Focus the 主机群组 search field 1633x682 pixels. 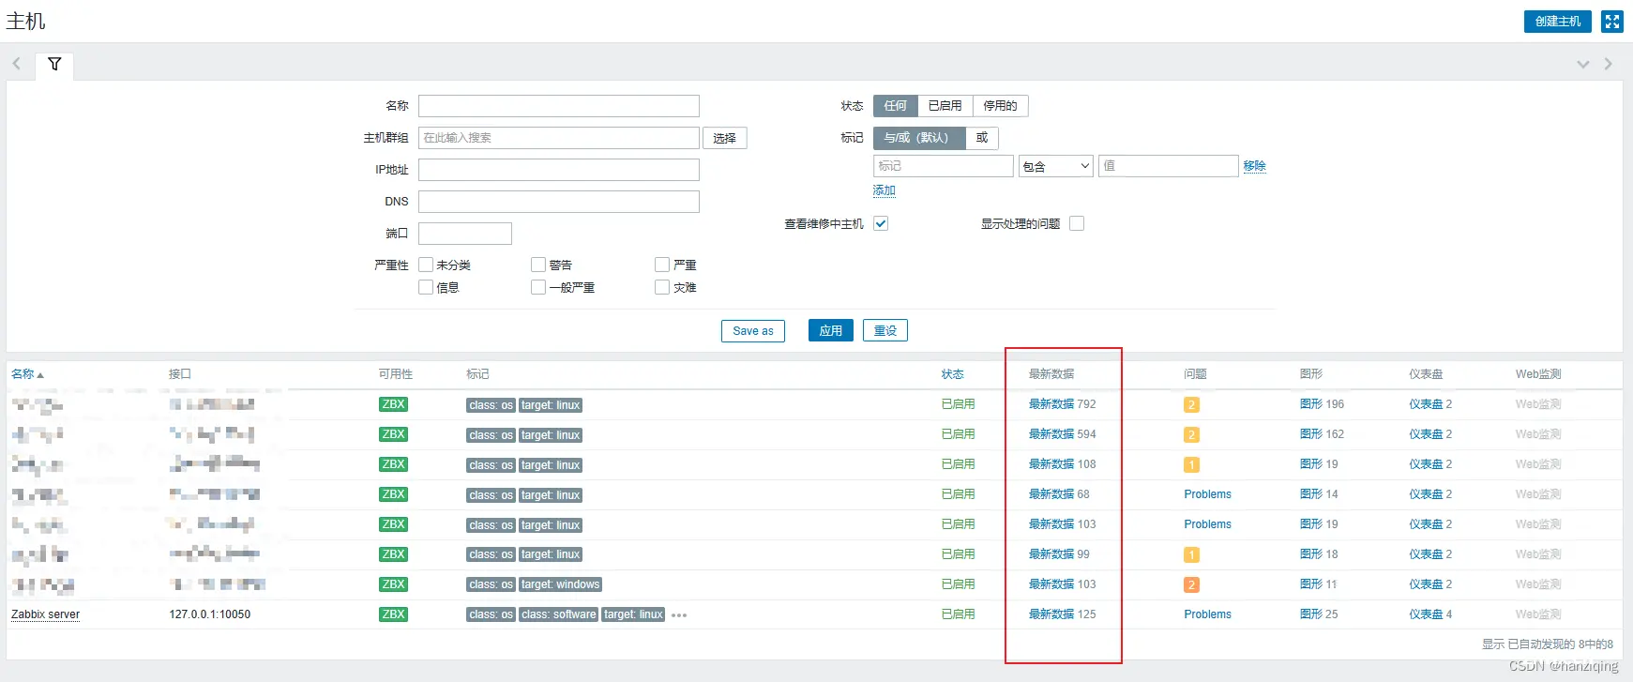tap(559, 138)
